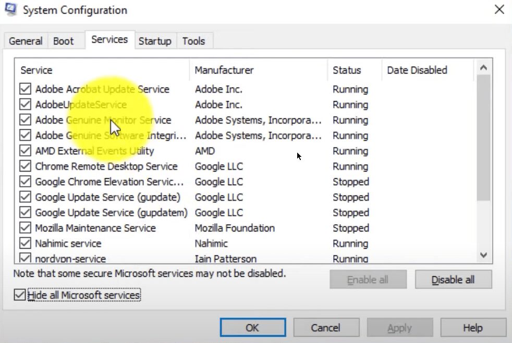Click the AMD manufacturer cell
Image resolution: width=512 pixels, height=343 pixels.
pos(205,151)
